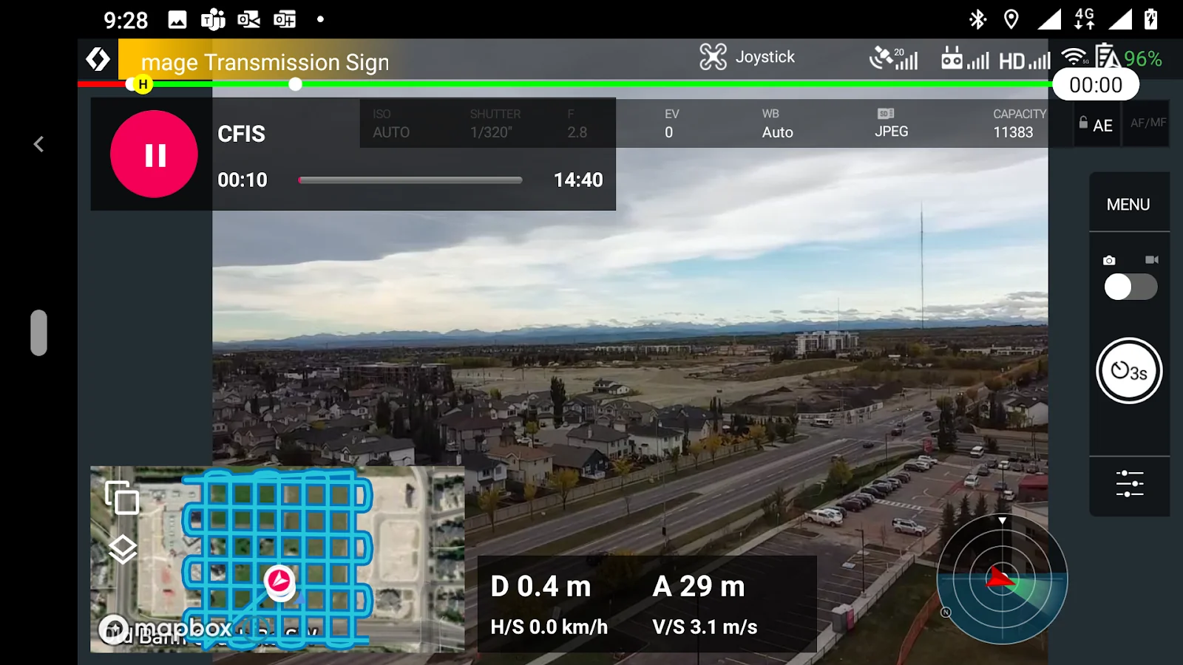Image resolution: width=1183 pixels, height=665 pixels.
Task: Open camera adjustment sliders settings
Action: tap(1129, 484)
